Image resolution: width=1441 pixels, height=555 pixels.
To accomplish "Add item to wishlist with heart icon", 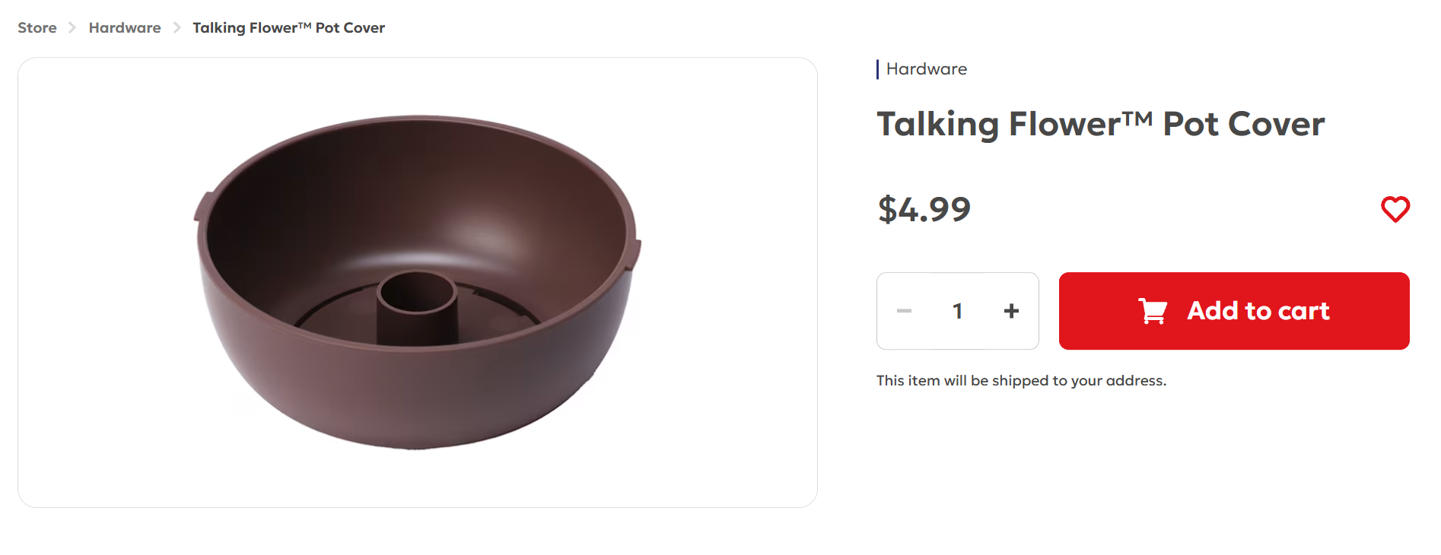I will pos(1395,209).
